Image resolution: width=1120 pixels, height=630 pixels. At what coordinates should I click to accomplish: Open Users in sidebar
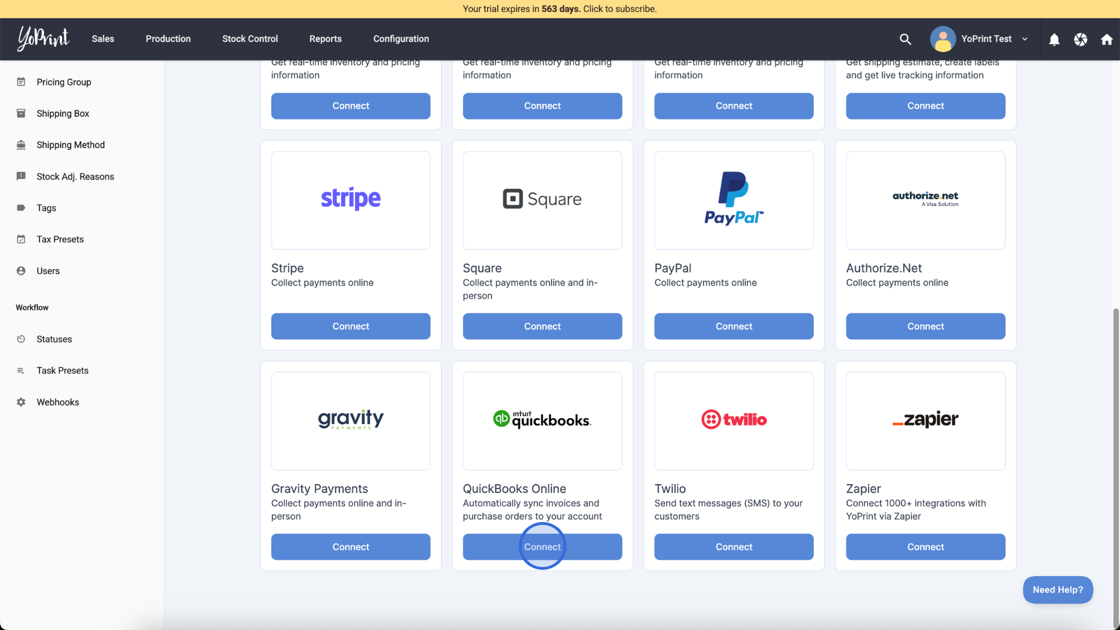48,271
